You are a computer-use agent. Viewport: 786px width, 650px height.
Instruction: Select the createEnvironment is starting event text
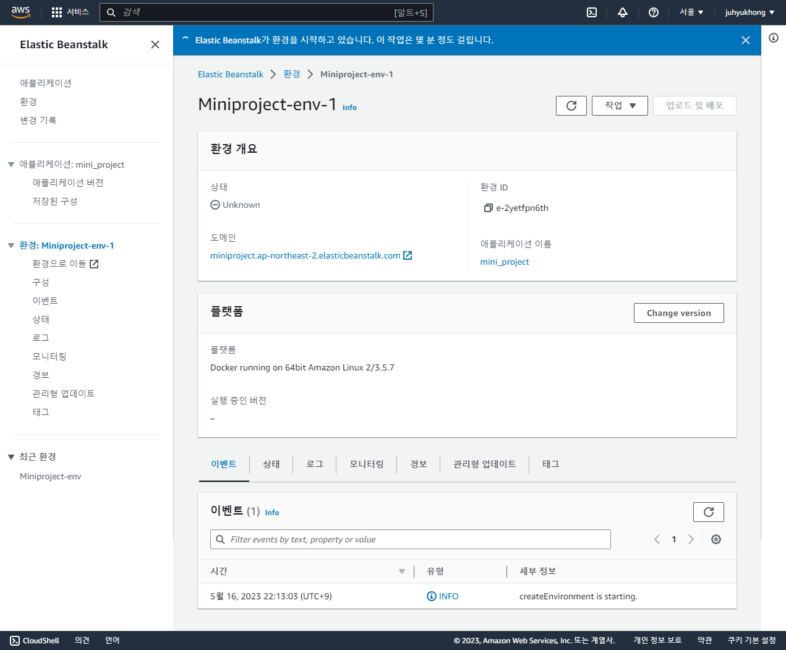pos(578,596)
